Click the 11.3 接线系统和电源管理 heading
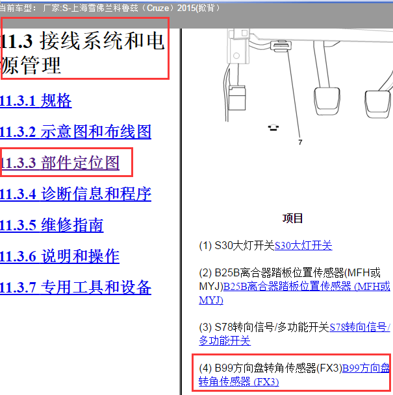 [82, 53]
